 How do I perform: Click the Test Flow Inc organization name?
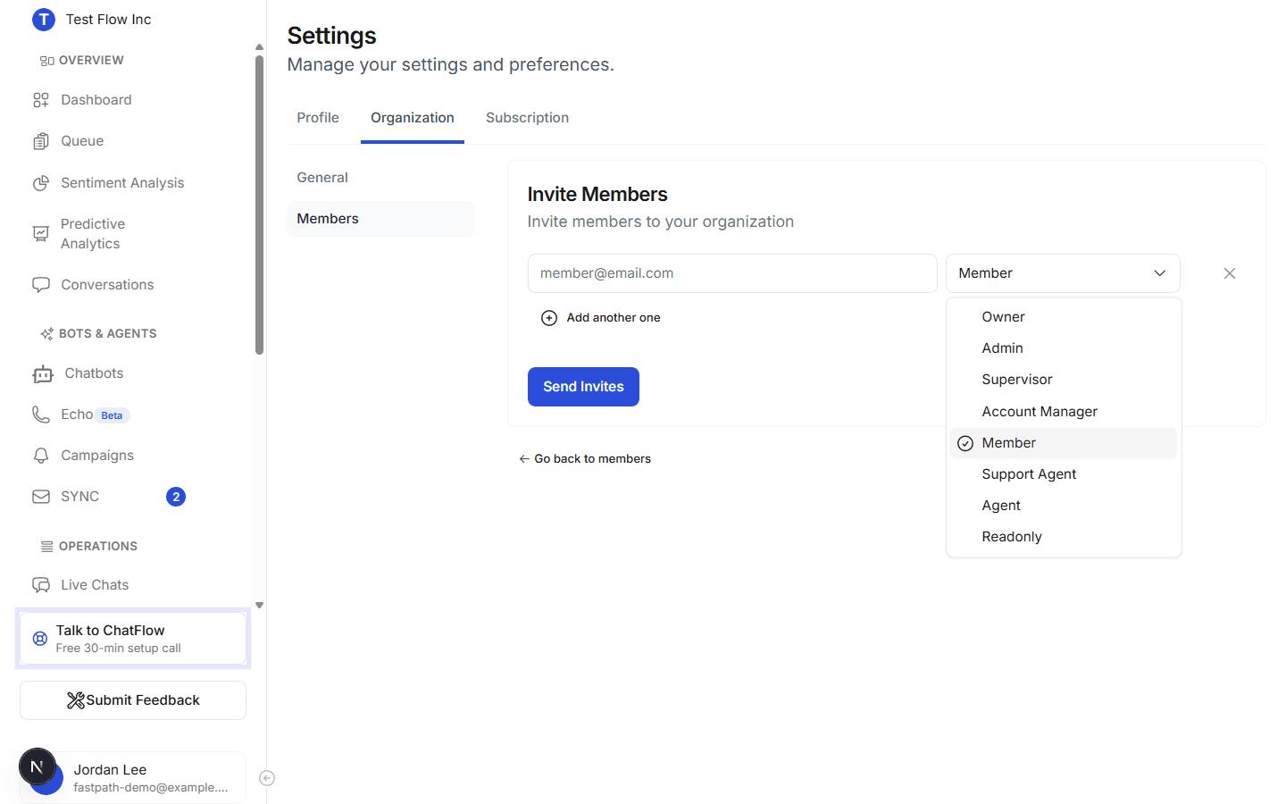(x=108, y=20)
